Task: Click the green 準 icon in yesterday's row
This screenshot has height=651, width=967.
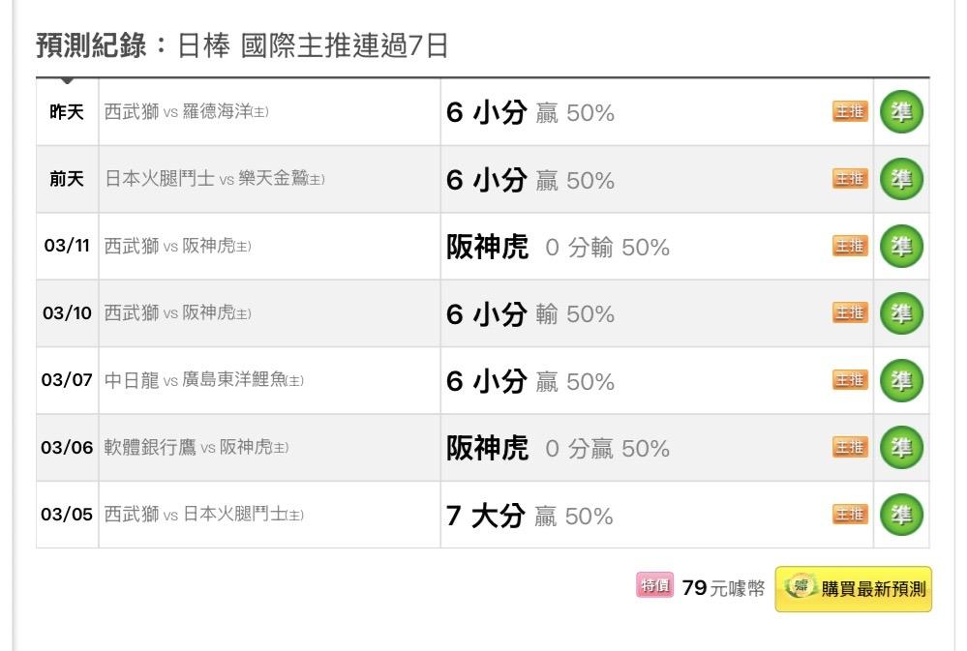Action: (x=901, y=112)
